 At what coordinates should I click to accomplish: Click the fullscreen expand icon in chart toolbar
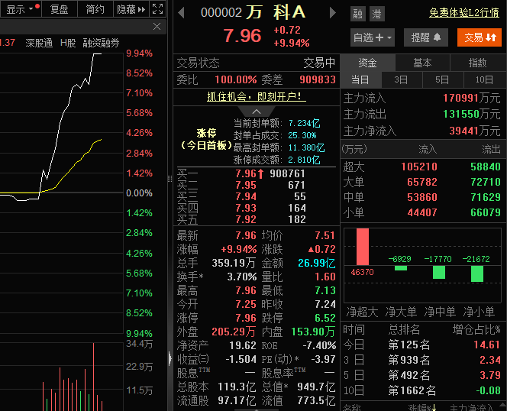click(157, 9)
